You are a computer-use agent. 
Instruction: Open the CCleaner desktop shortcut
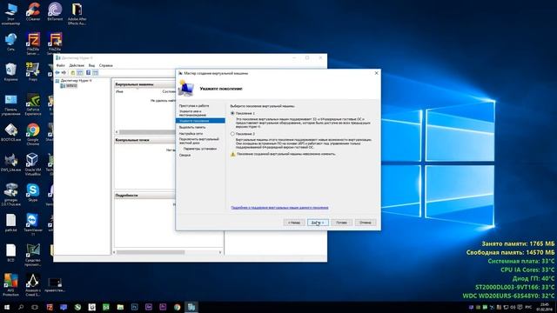coord(33,12)
